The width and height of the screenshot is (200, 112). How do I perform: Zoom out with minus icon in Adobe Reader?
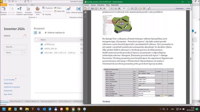[116, 8]
